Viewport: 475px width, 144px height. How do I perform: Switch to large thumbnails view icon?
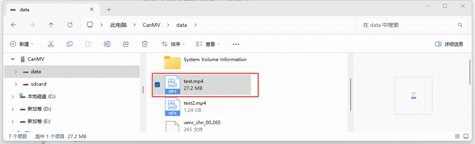pos(466,137)
